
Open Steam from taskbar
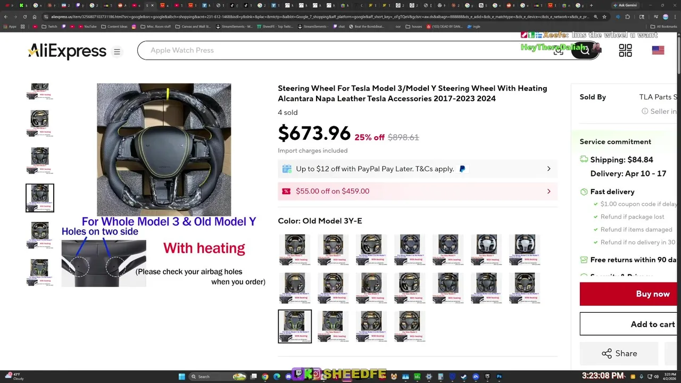pos(463,377)
